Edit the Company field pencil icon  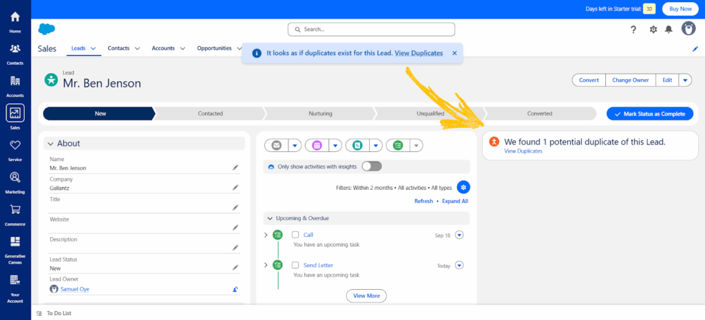tap(235, 187)
